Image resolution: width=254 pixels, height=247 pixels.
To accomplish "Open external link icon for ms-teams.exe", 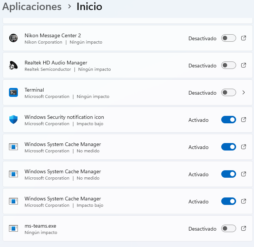I will (x=244, y=228).
